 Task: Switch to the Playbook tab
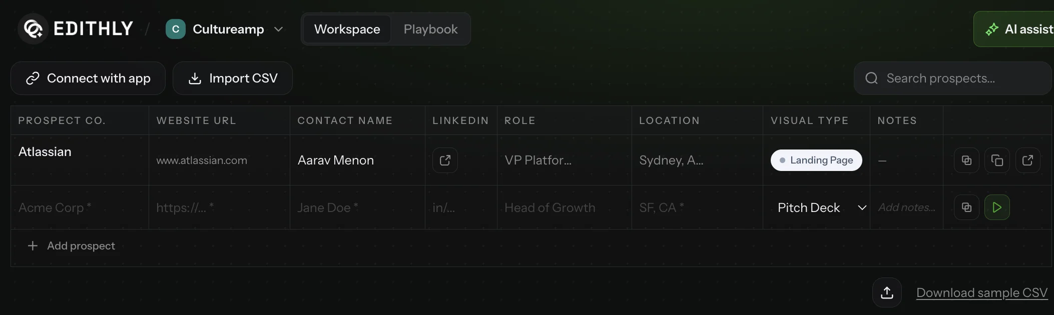point(430,29)
